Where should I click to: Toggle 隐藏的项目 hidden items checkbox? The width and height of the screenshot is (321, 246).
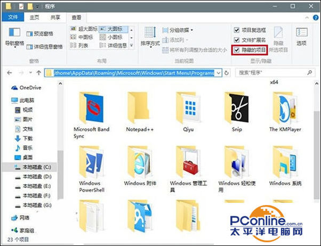[237, 50]
